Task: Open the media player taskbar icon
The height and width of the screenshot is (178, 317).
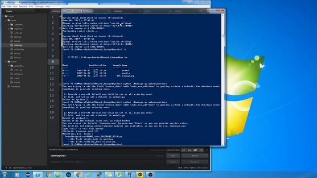Action: pos(17,175)
